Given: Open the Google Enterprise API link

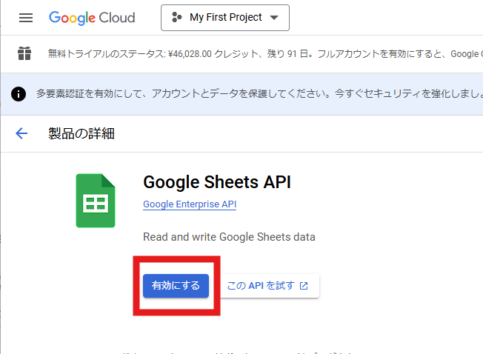Looking at the screenshot, I should 190,204.
